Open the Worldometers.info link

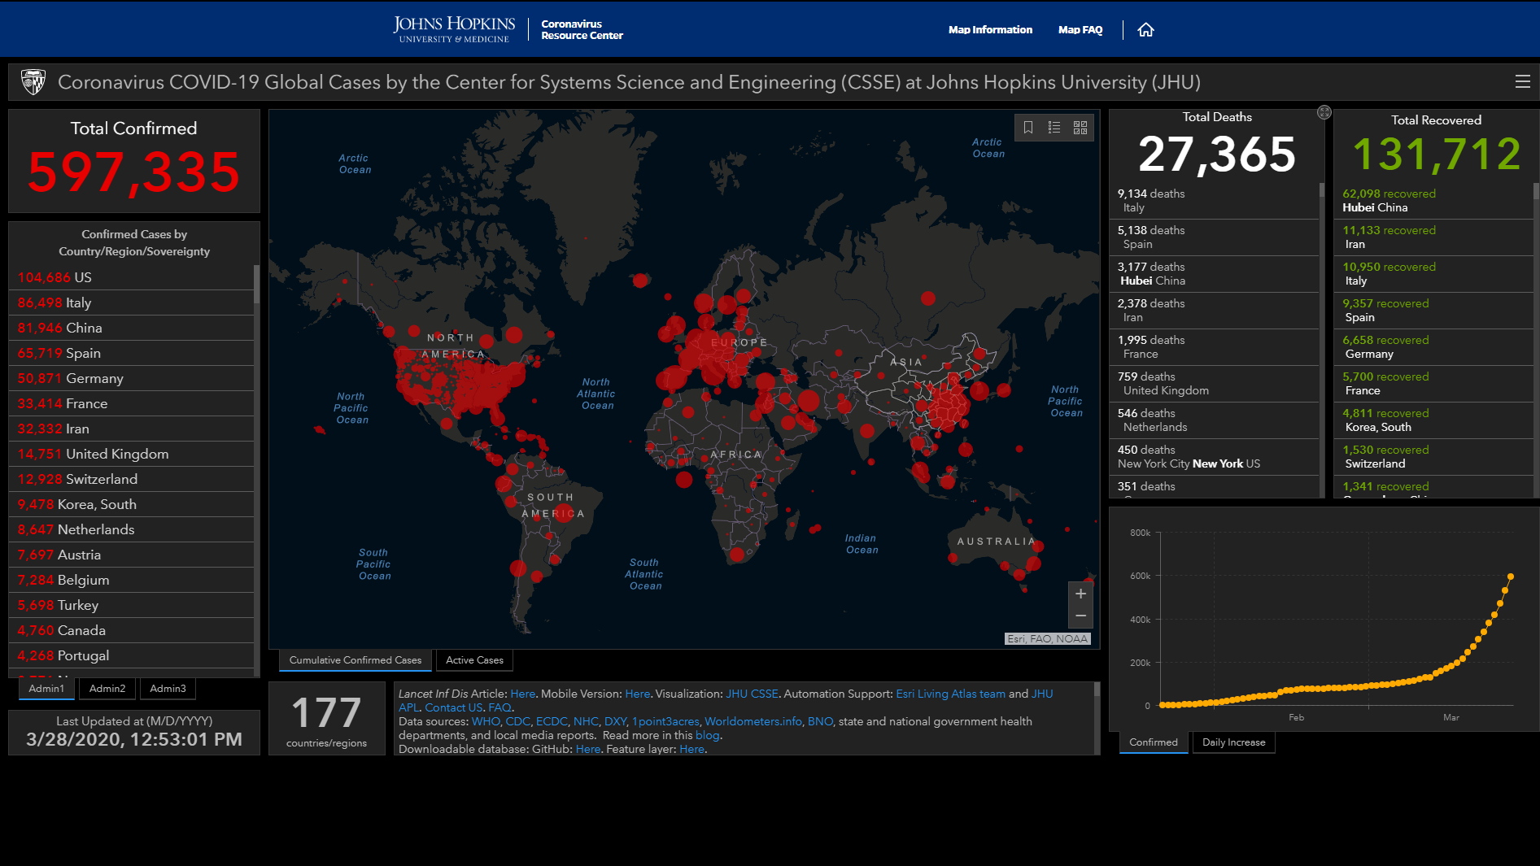[753, 721]
